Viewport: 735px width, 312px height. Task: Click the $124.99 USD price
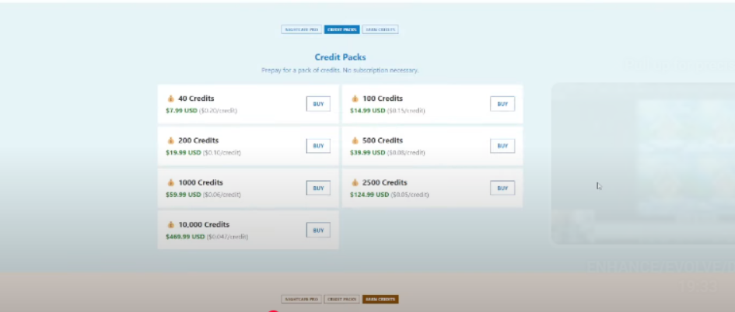click(x=369, y=195)
